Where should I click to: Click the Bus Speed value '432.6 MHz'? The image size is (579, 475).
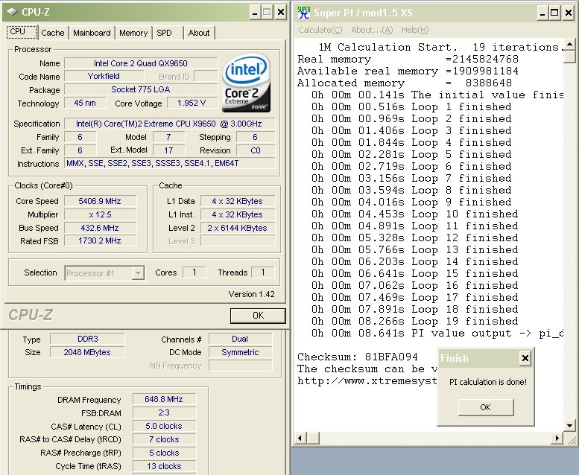[x=100, y=228]
